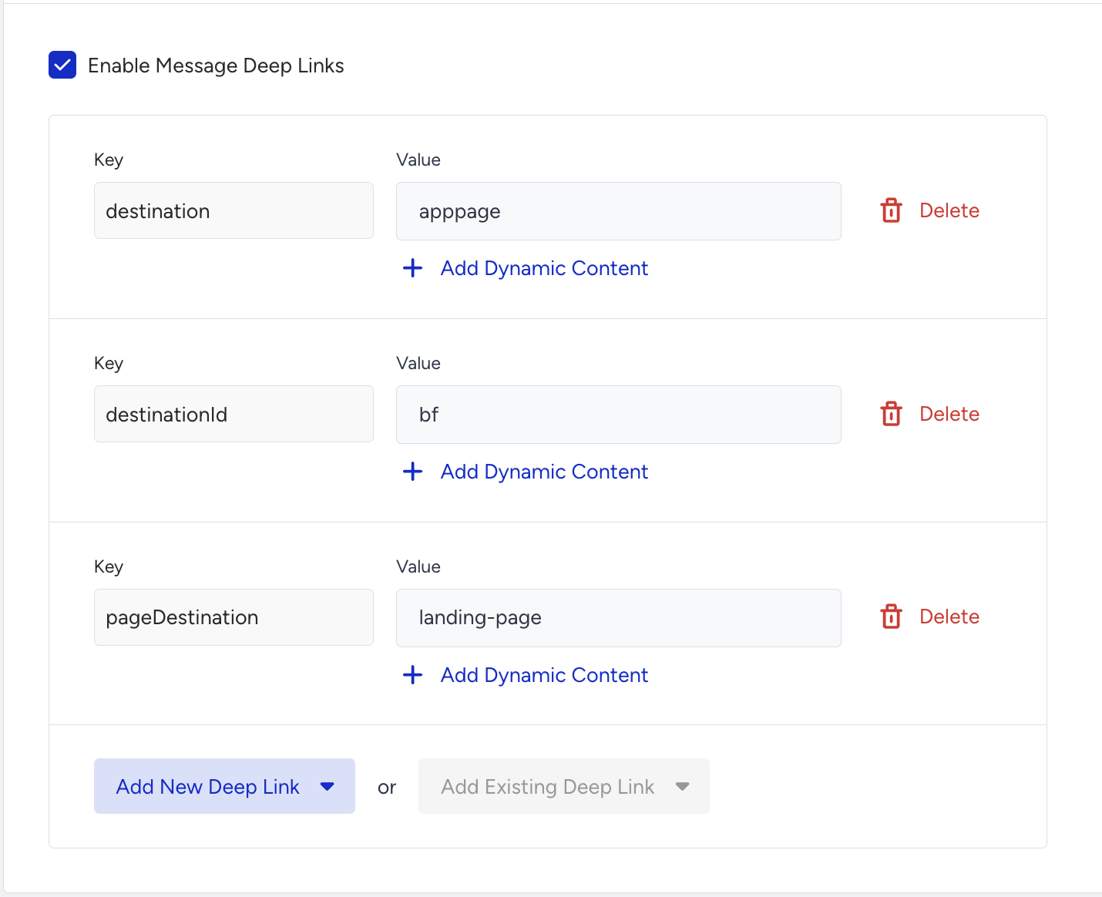1102x897 pixels.
Task: Click the plus icon under the bf value
Action: click(413, 472)
